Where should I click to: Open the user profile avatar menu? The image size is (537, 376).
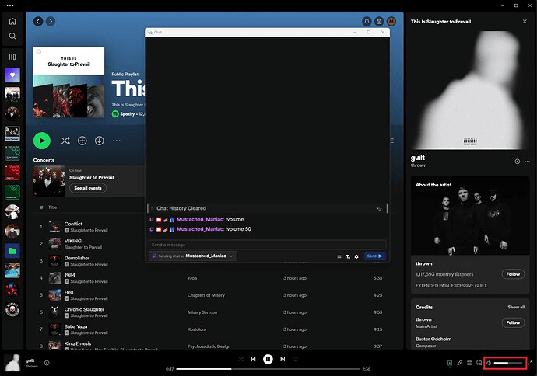pyautogui.click(x=391, y=22)
